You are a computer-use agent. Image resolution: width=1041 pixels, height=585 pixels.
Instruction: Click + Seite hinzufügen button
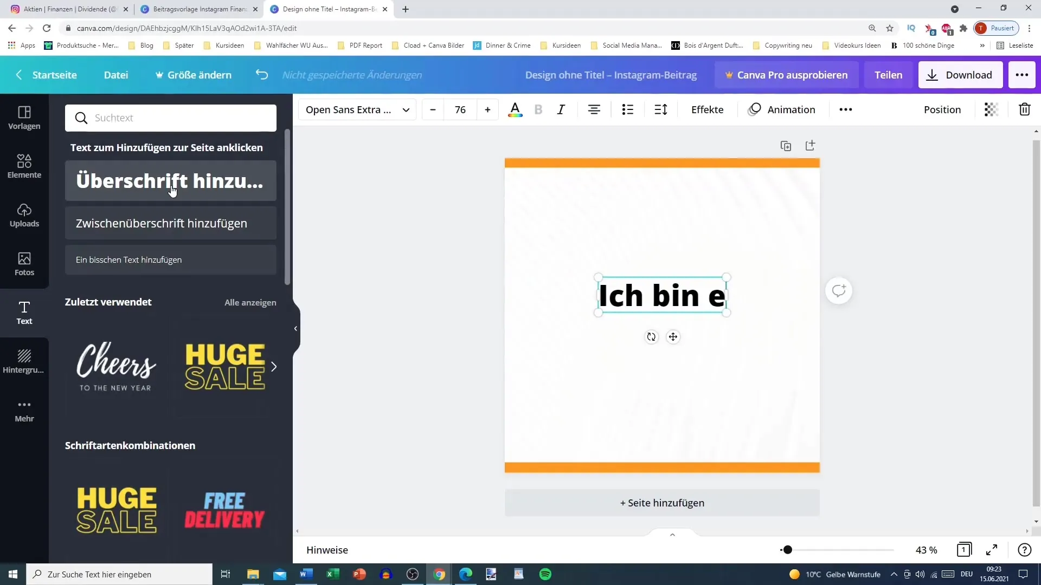(662, 503)
